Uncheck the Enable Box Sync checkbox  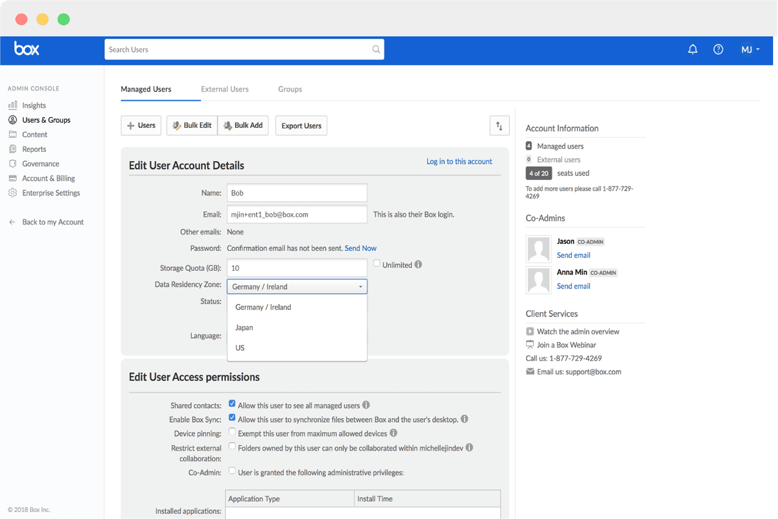coord(232,418)
